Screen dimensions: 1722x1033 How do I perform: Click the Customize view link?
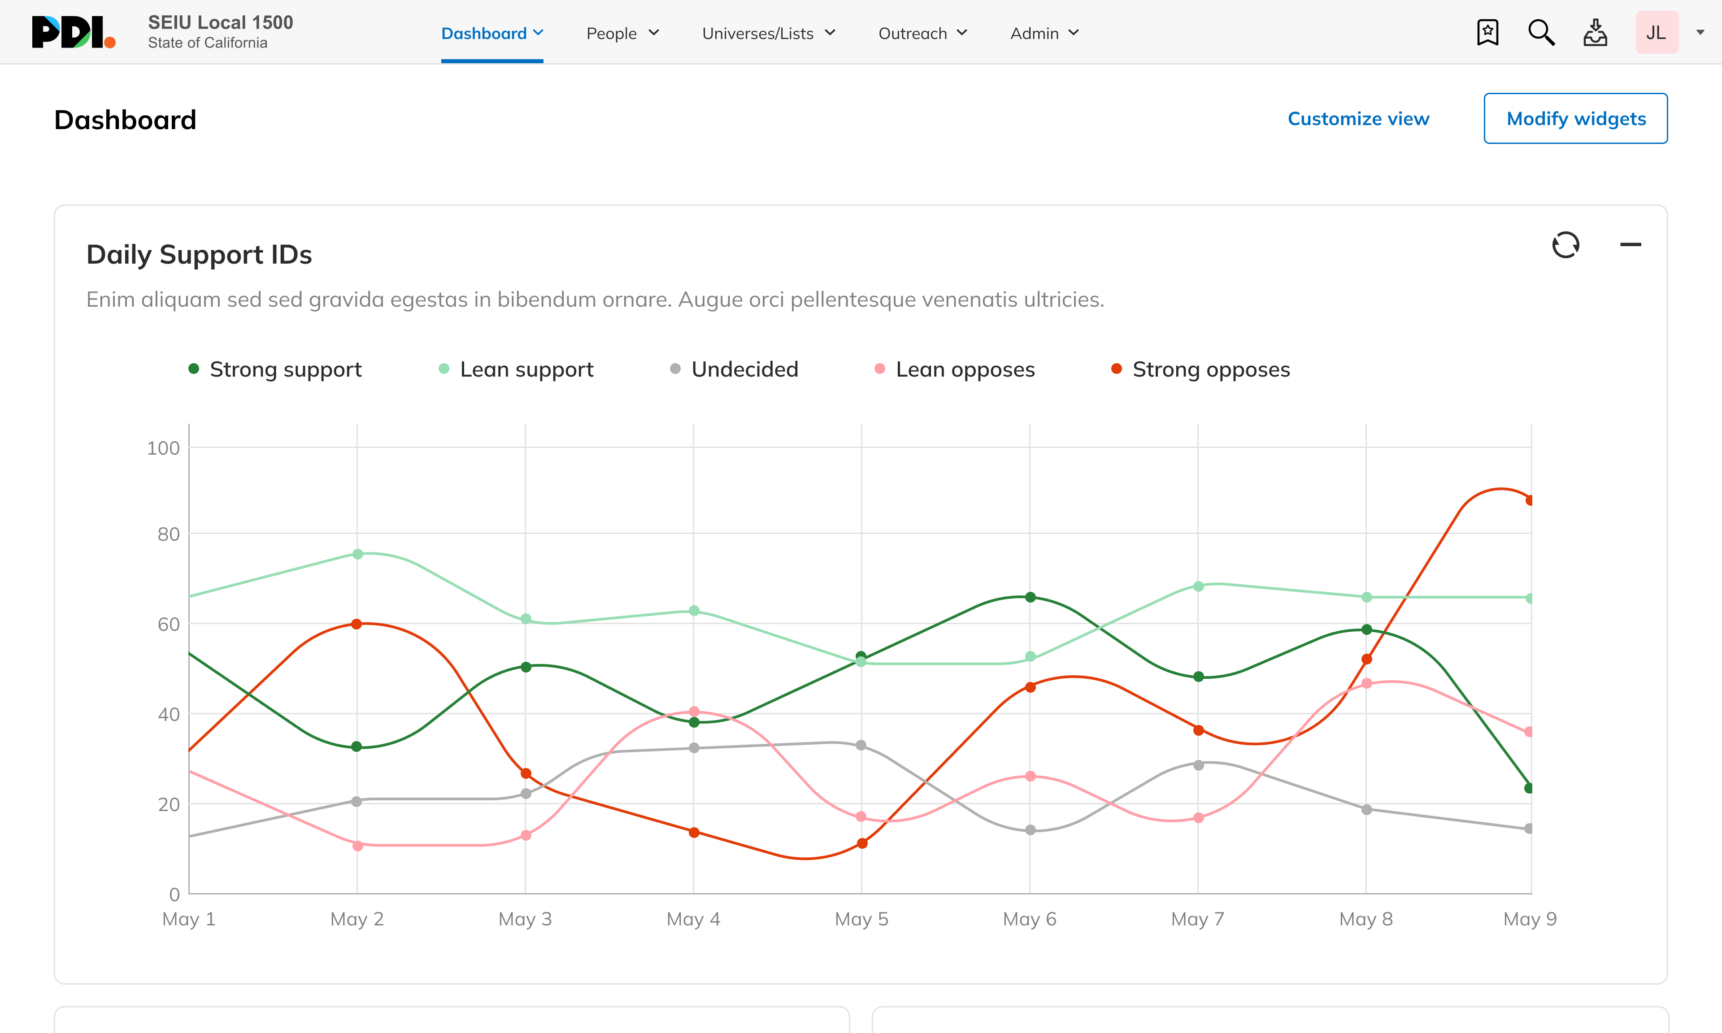[1358, 118]
